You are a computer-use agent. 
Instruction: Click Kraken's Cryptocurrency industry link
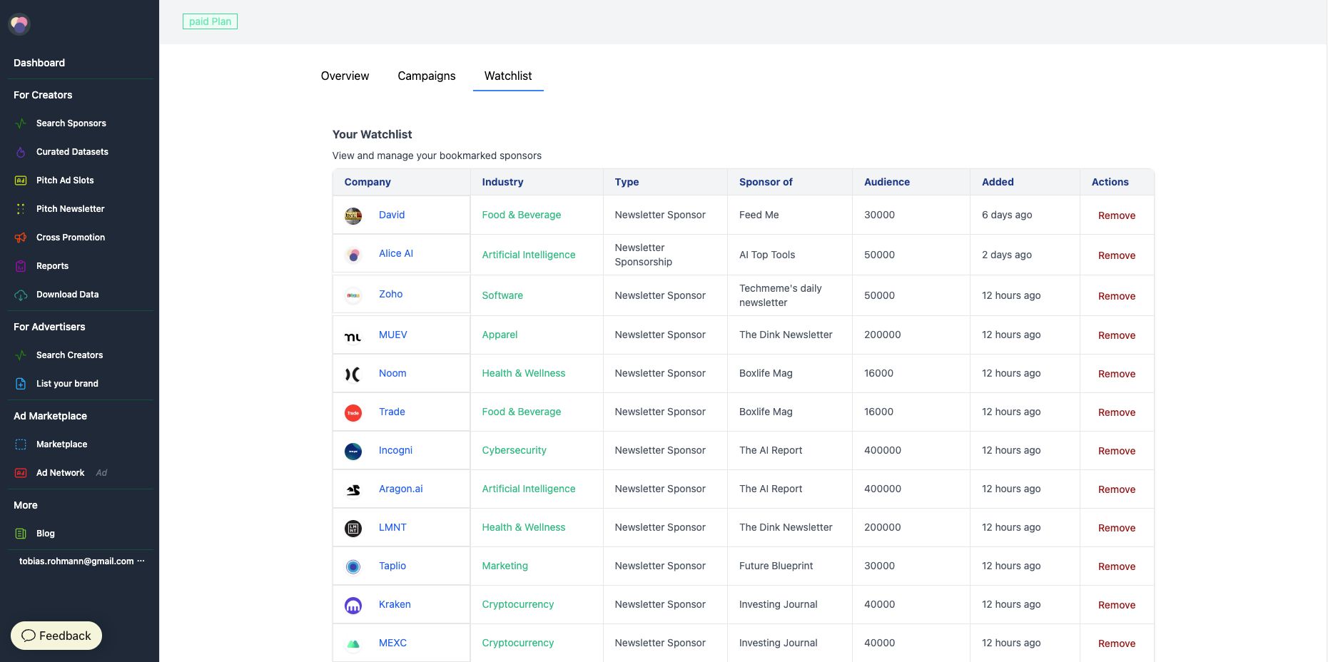(x=517, y=604)
